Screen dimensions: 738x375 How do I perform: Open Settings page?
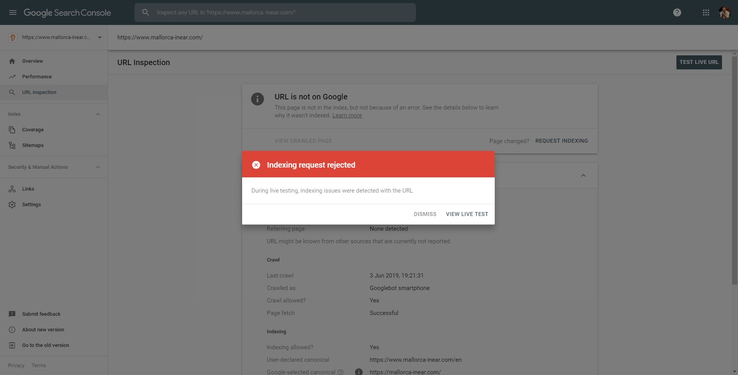(54, 205)
